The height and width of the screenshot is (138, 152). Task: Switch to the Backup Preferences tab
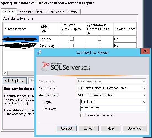(x=50, y=12)
